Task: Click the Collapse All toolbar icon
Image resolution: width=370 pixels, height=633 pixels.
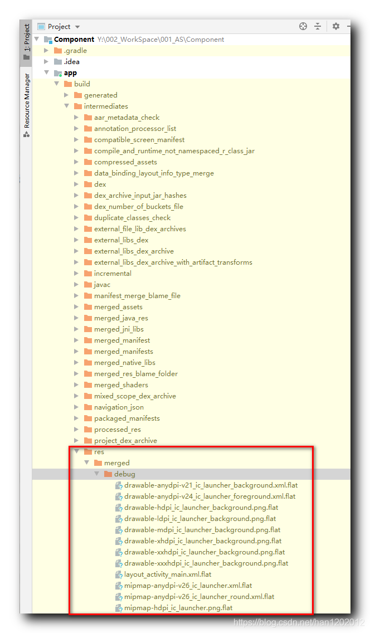Action: click(318, 27)
